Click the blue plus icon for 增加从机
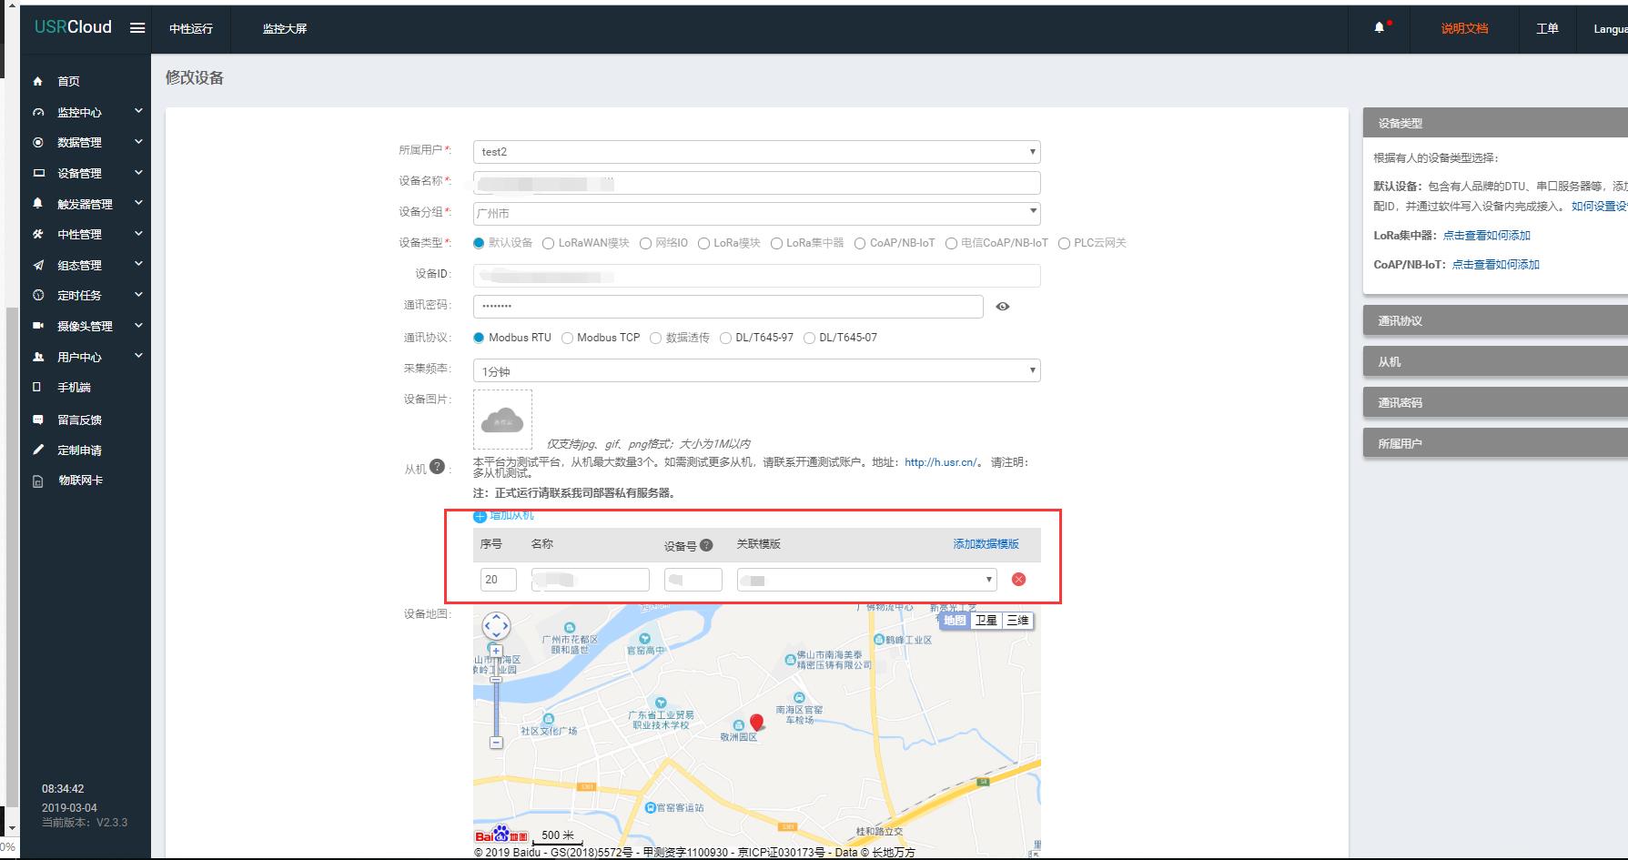This screenshot has height=860, width=1628. [x=480, y=516]
